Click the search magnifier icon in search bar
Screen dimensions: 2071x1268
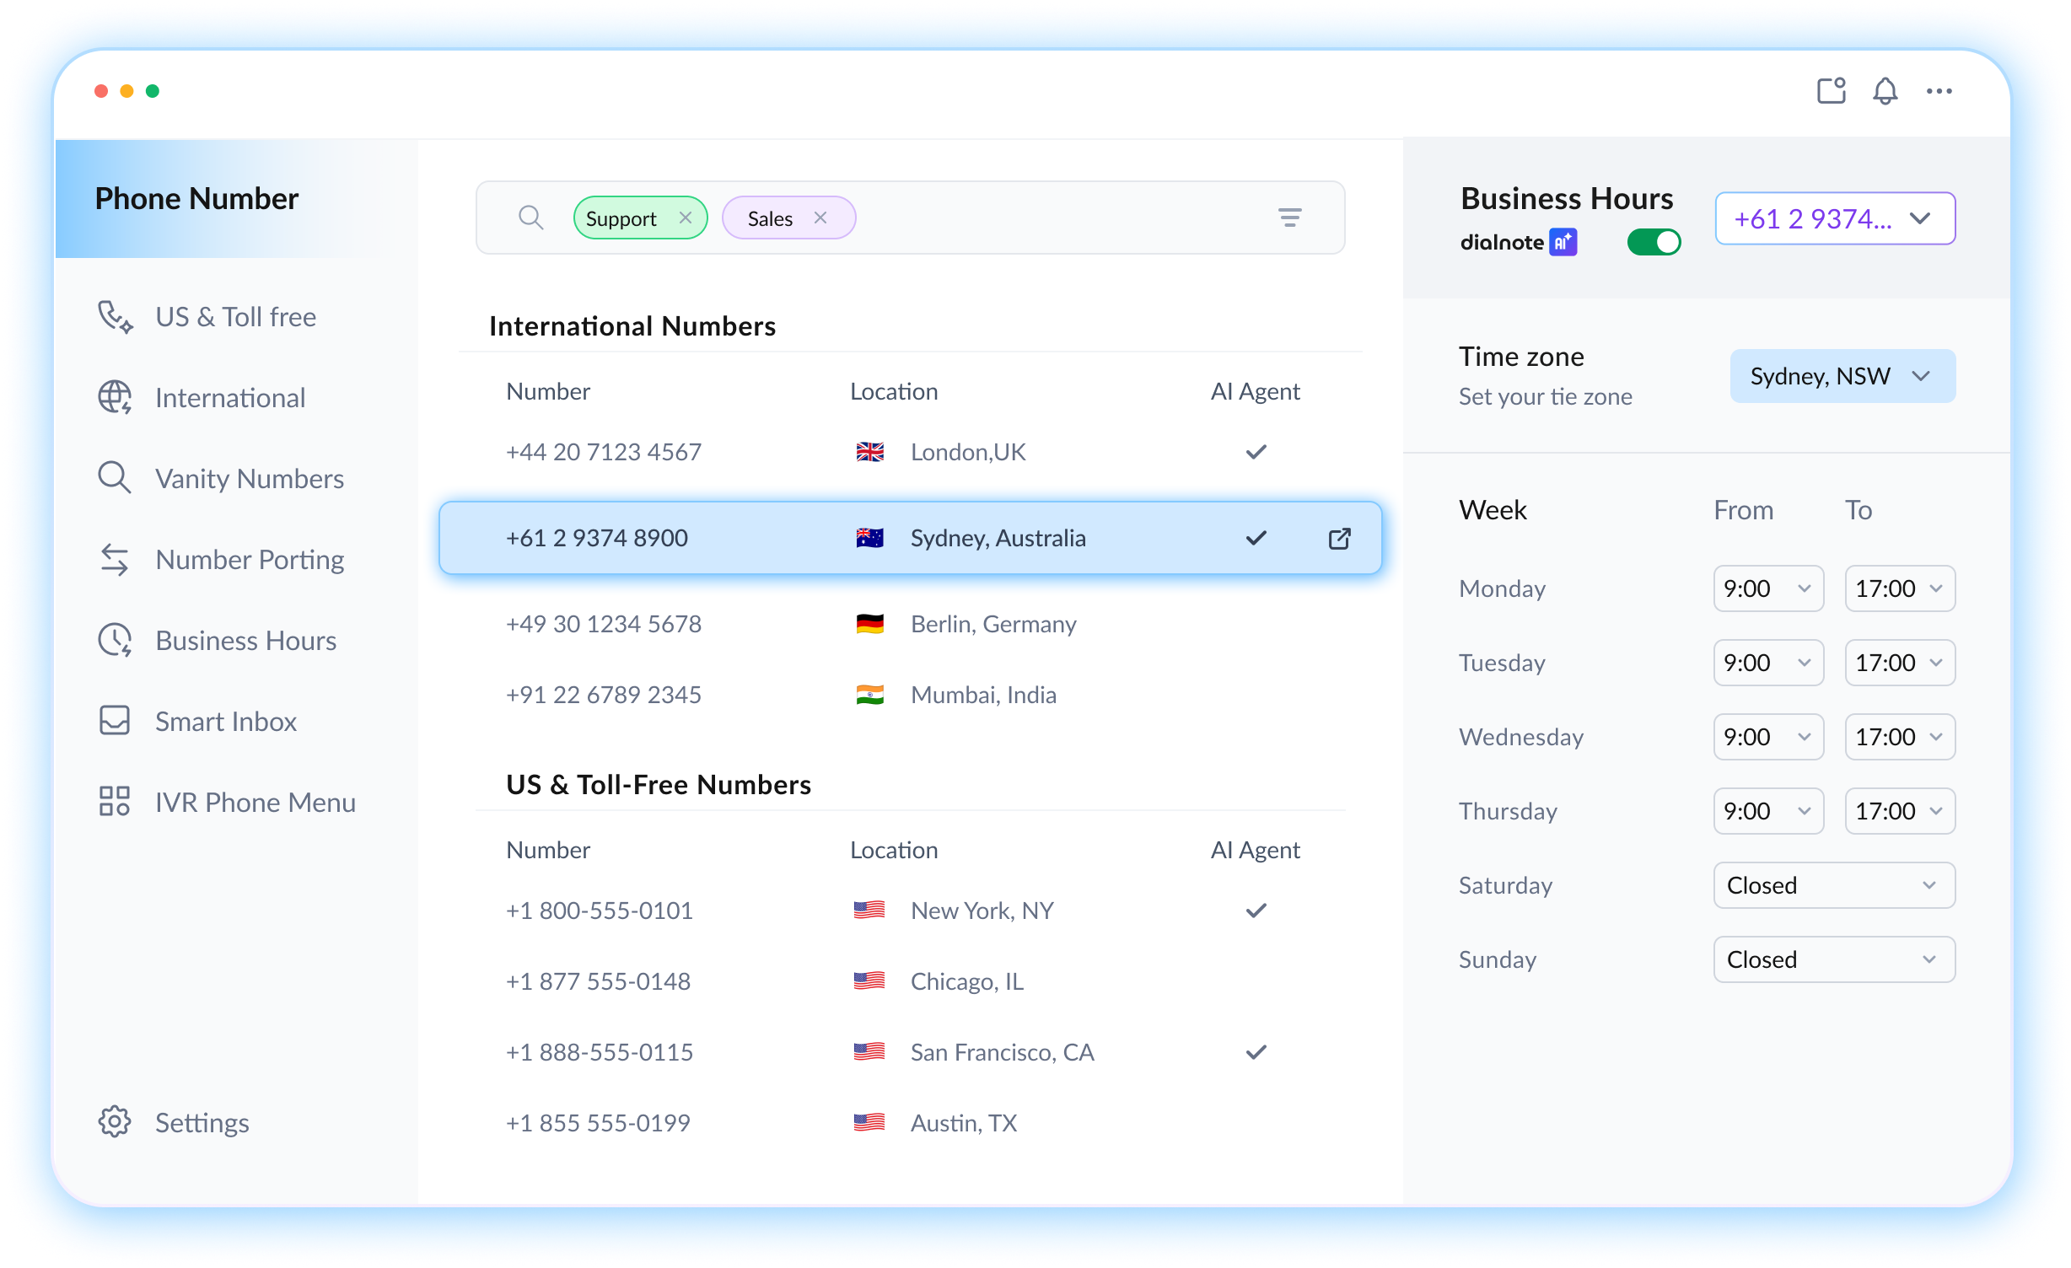[530, 218]
